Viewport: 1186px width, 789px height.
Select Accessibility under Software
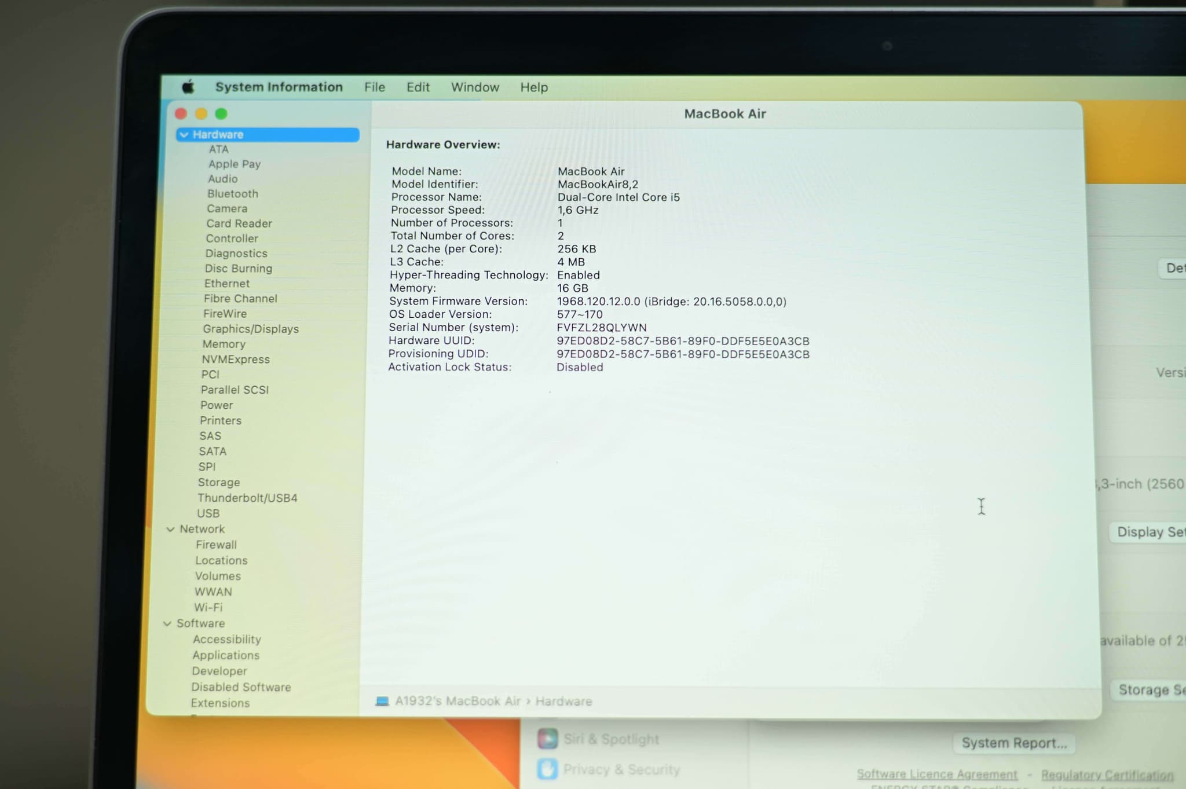[x=227, y=640]
